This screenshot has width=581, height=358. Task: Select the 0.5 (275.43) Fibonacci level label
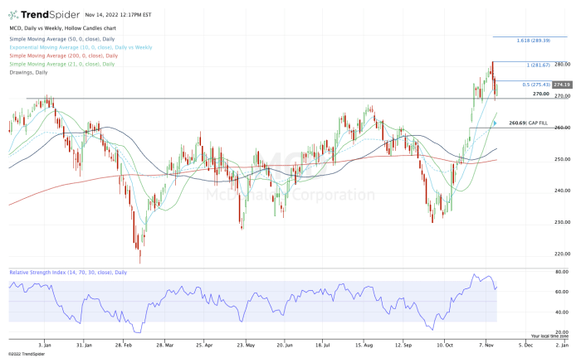[x=534, y=85]
